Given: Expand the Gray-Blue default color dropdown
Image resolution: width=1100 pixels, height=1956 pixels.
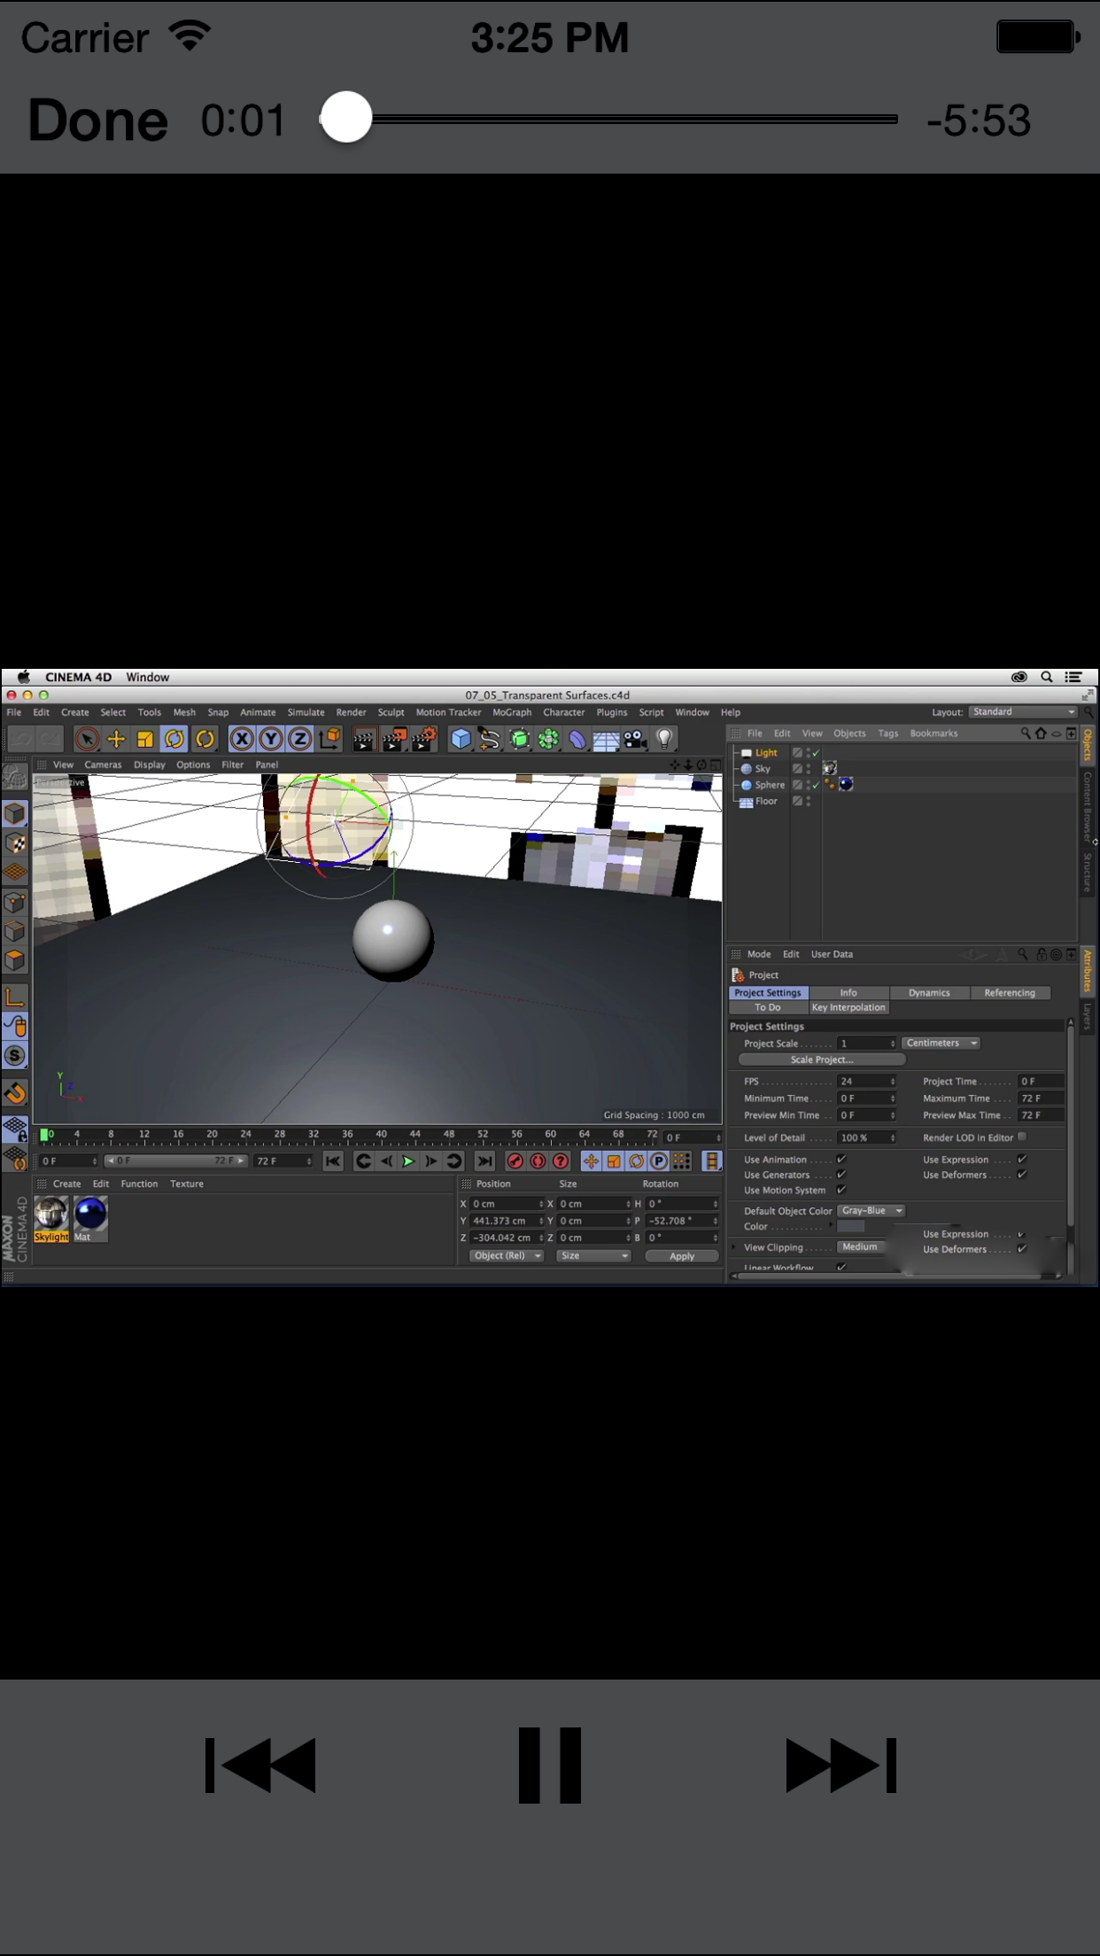Looking at the screenshot, I should pos(871,1211).
